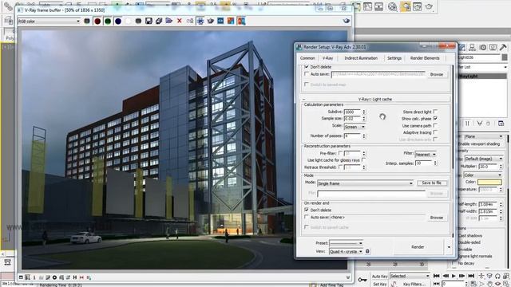Enable Store direct light checkbox

435,112
